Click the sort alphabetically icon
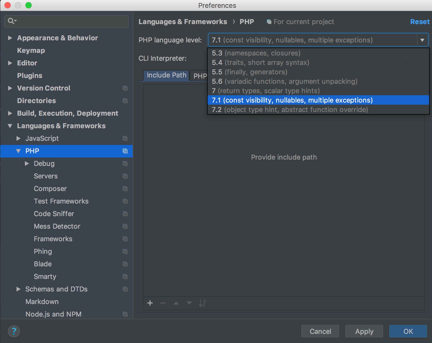Viewport: 432px width, 343px height. (202, 303)
